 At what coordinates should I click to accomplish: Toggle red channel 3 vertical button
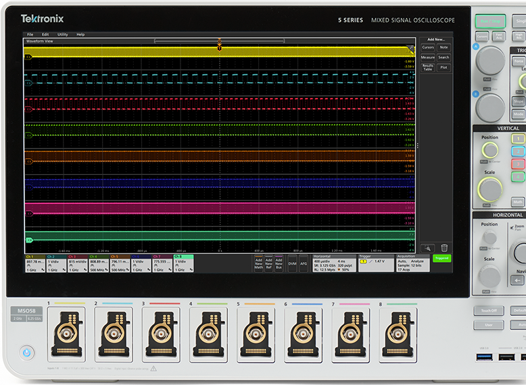pos(519,164)
